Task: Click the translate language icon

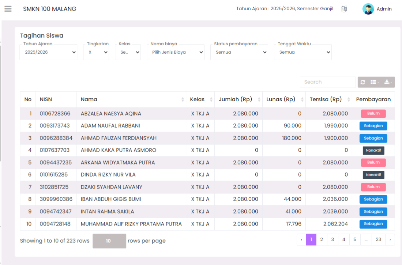Action: tap(344, 9)
